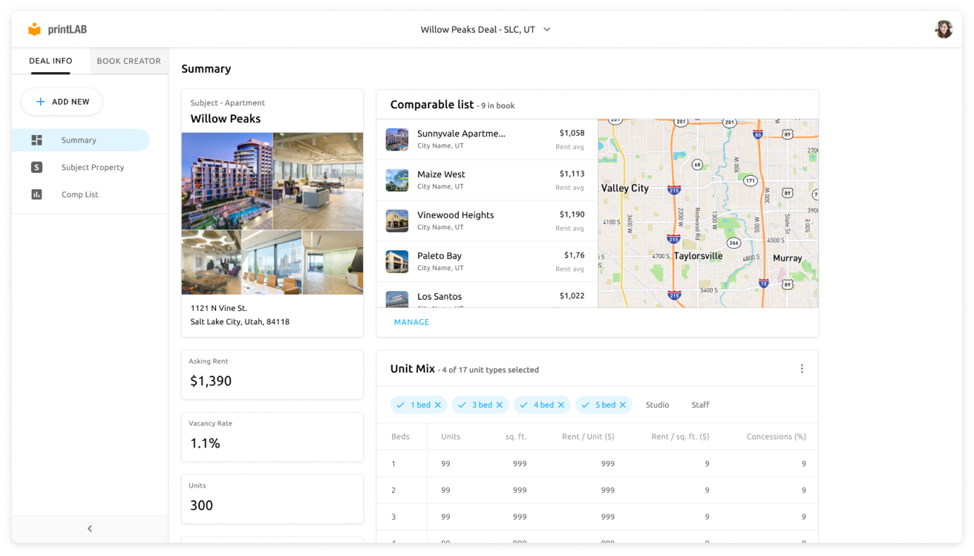
Task: Switch to the BOOK CREATOR tab
Action: [128, 61]
